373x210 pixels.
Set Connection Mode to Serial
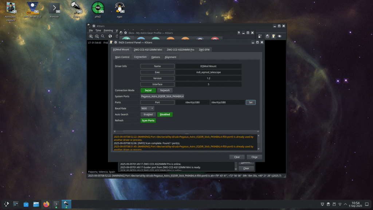click(148, 90)
